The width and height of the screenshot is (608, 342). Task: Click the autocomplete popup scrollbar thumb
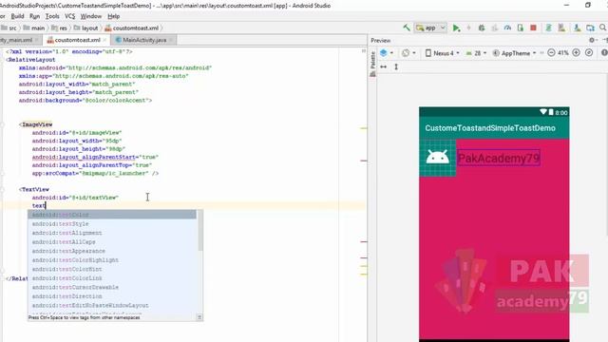200,230
